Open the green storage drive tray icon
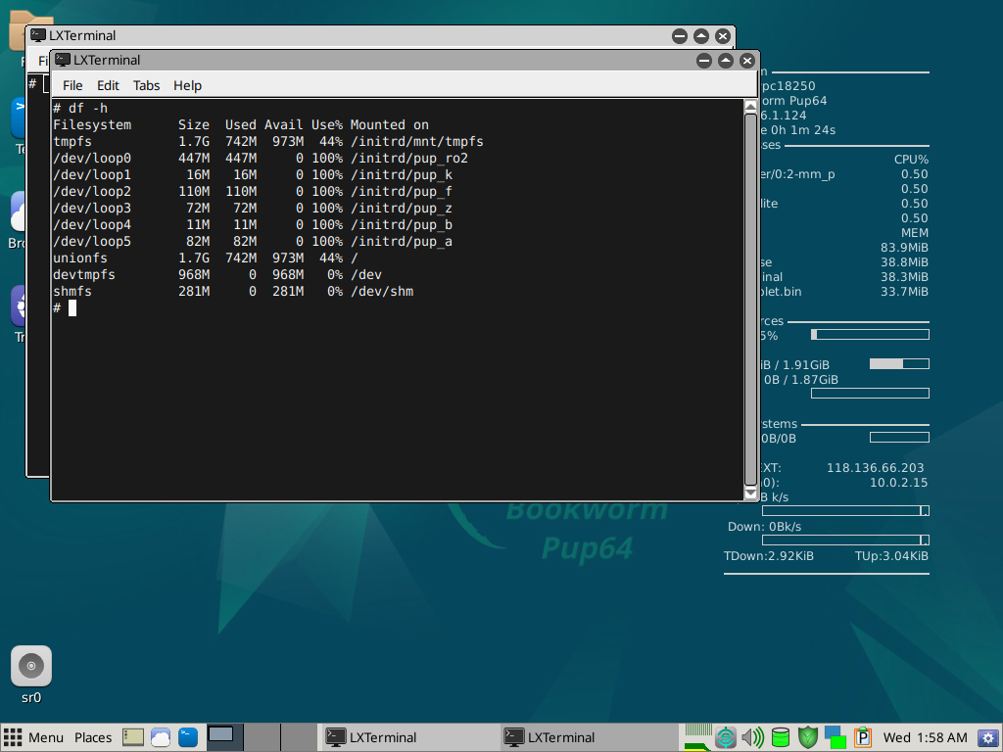 click(x=781, y=737)
